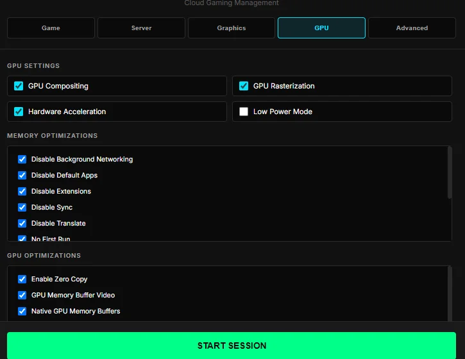The image size is (465, 359).
Task: Select the Graphics tab
Action: click(232, 28)
